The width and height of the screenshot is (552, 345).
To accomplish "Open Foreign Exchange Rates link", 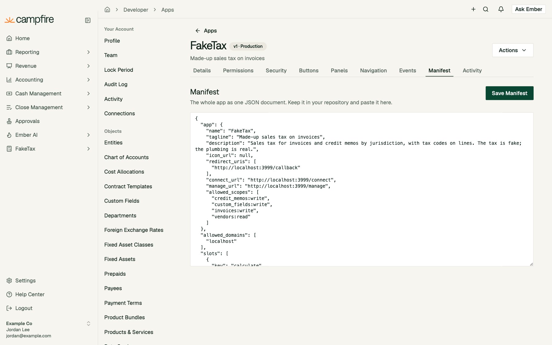I will [x=134, y=230].
